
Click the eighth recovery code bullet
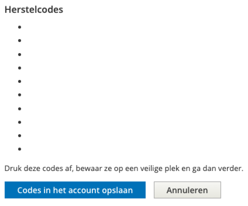[x=19, y=122]
